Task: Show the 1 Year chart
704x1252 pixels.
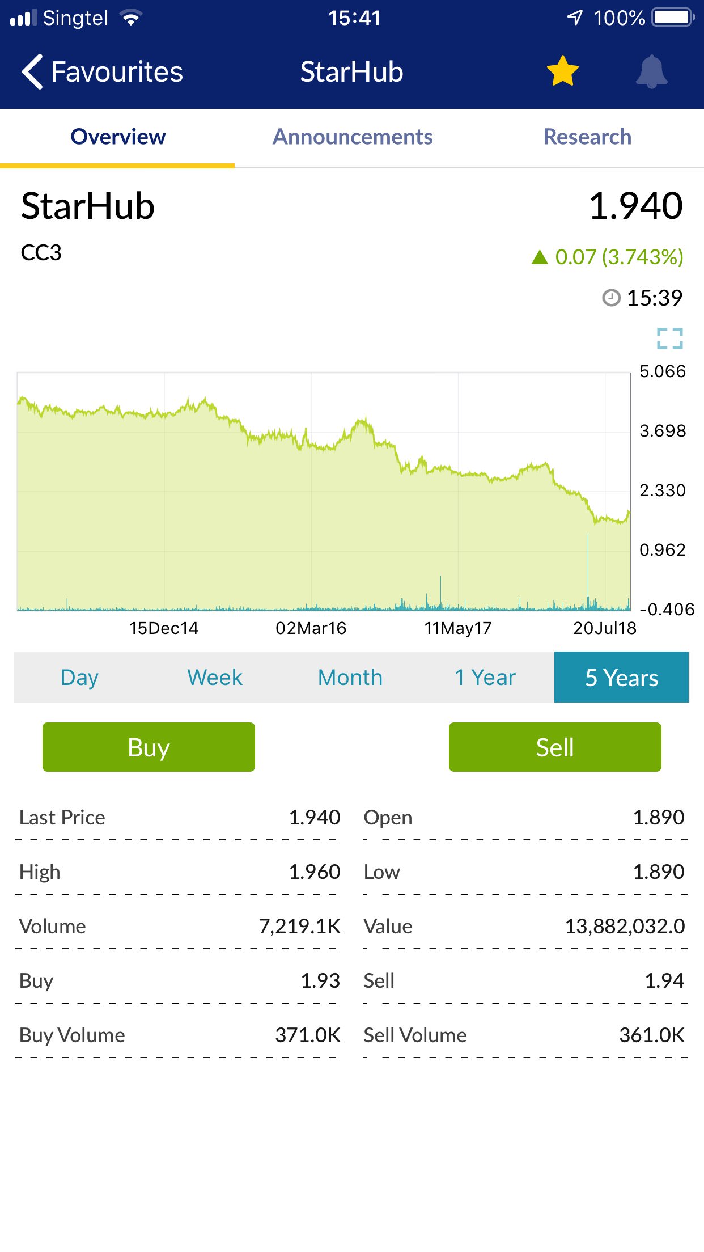Action: point(485,677)
